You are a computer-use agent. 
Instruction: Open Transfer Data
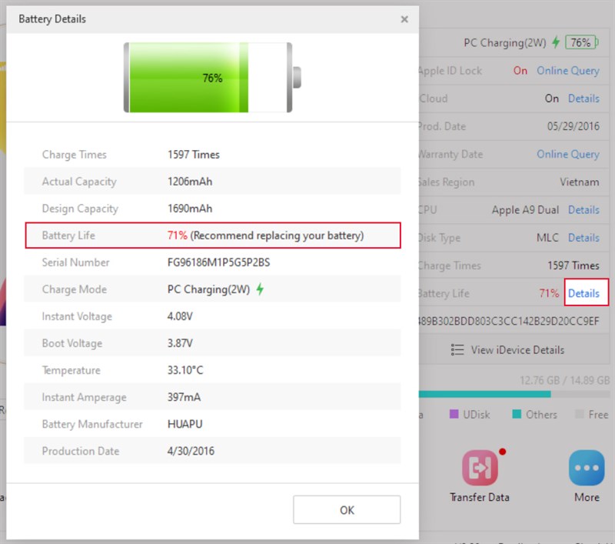click(479, 468)
